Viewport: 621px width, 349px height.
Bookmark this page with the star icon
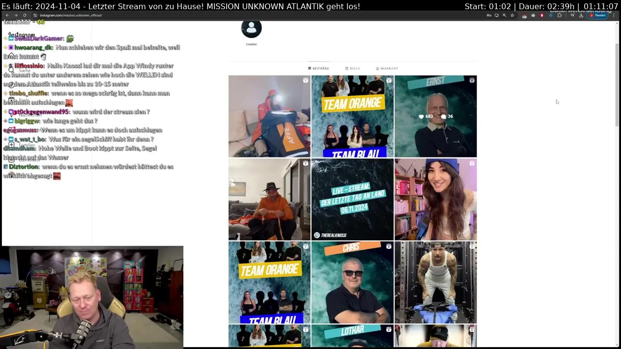(x=512, y=15)
